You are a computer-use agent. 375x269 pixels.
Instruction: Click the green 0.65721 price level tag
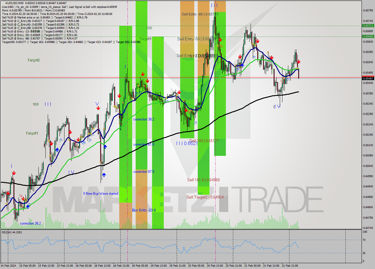(368, 25)
